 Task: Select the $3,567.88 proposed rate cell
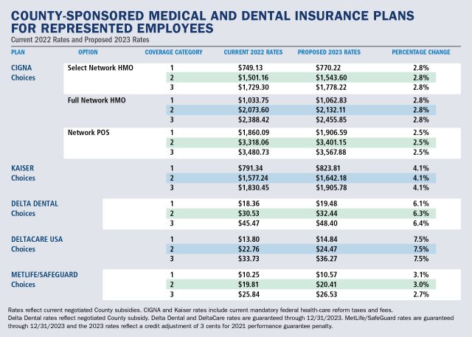click(x=315, y=152)
